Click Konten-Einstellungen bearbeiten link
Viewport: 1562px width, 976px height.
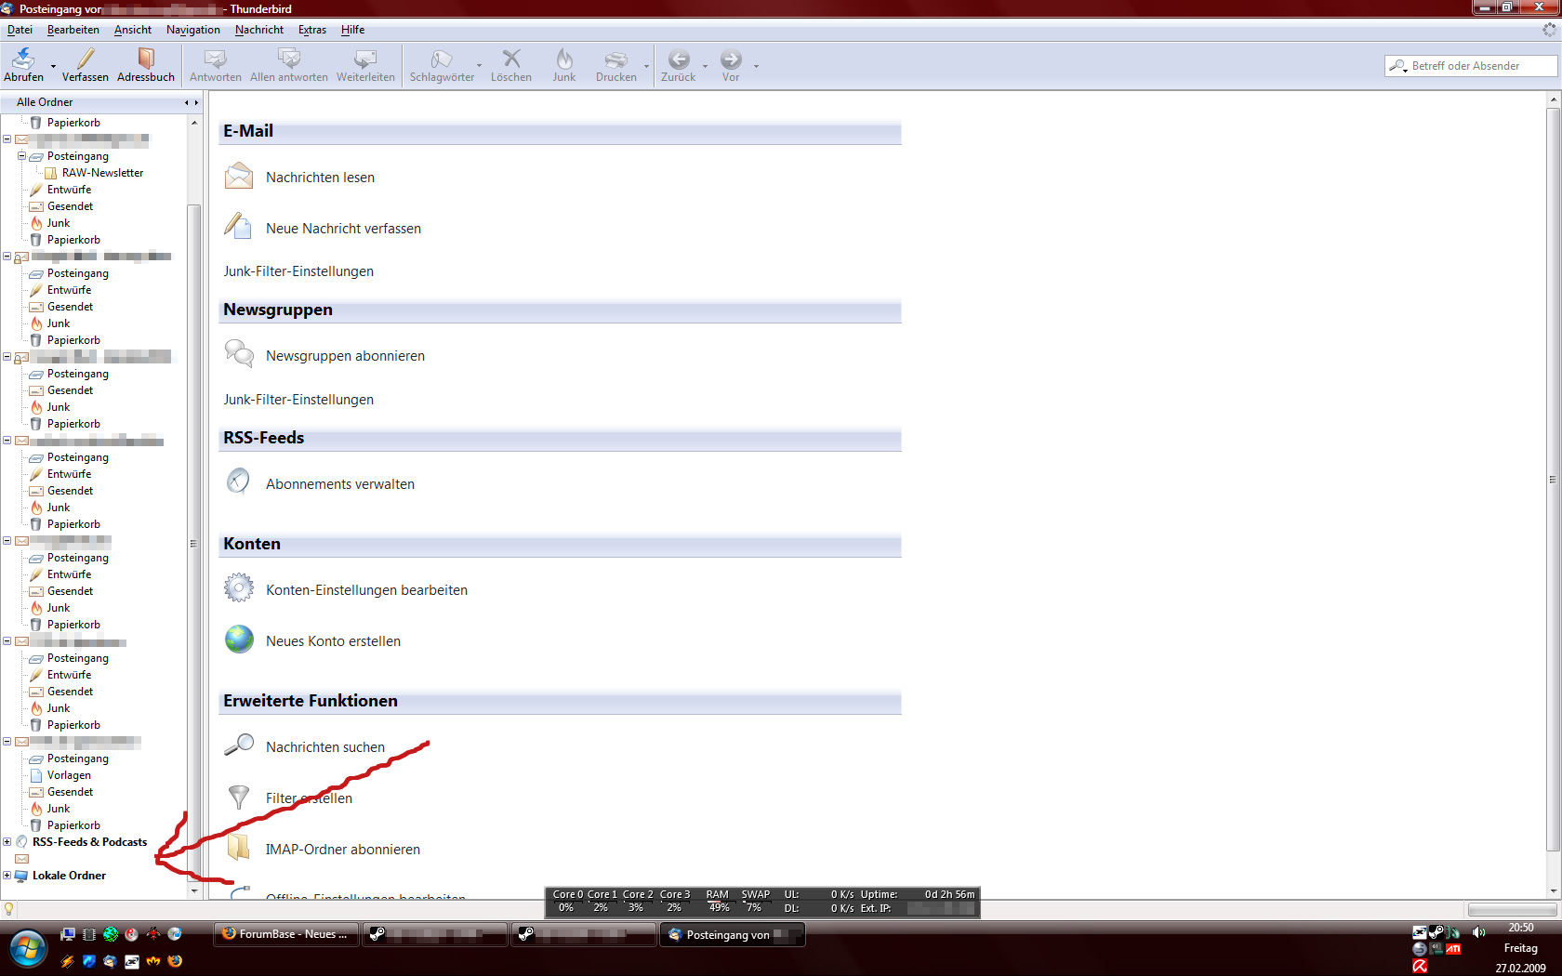click(x=366, y=590)
